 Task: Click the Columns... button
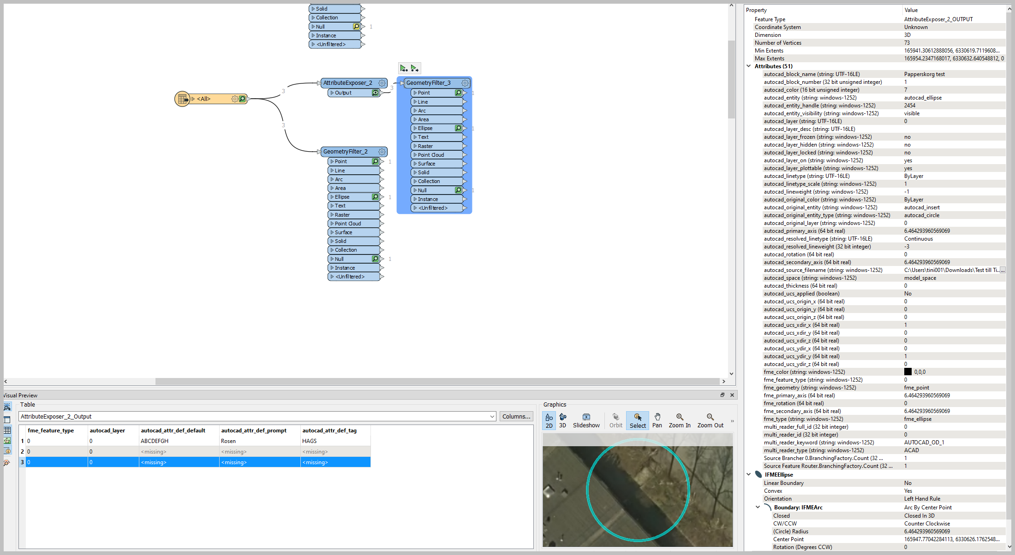coord(516,416)
